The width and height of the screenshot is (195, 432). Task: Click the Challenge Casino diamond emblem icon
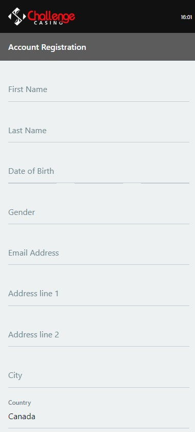(17, 16)
